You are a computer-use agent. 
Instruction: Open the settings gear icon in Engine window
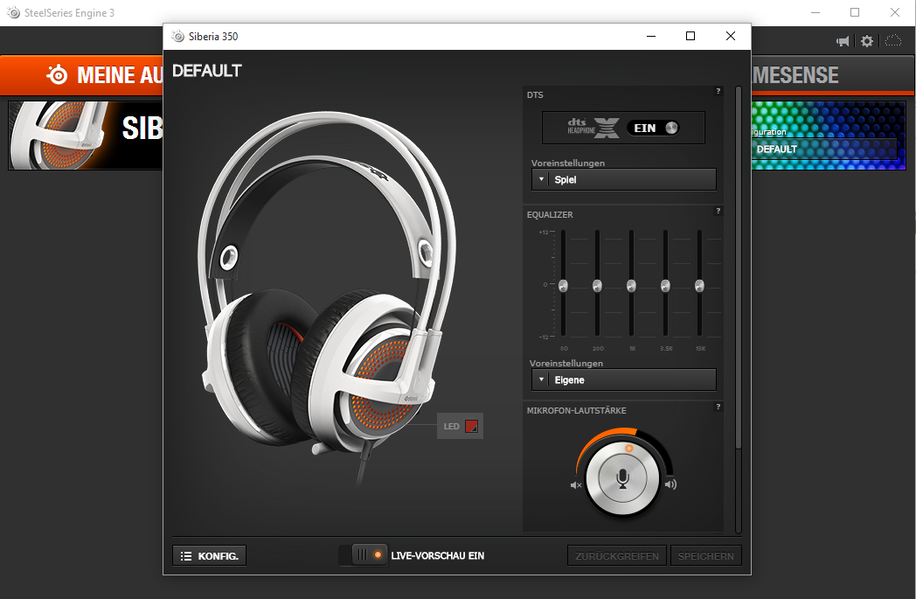867,41
